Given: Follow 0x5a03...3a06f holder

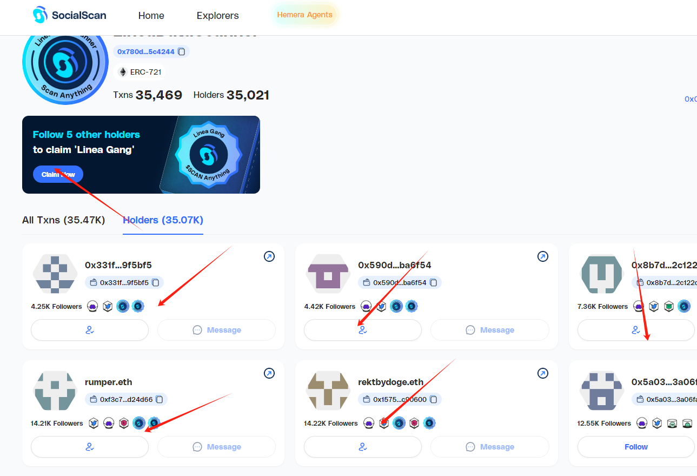Looking at the screenshot, I should point(636,447).
